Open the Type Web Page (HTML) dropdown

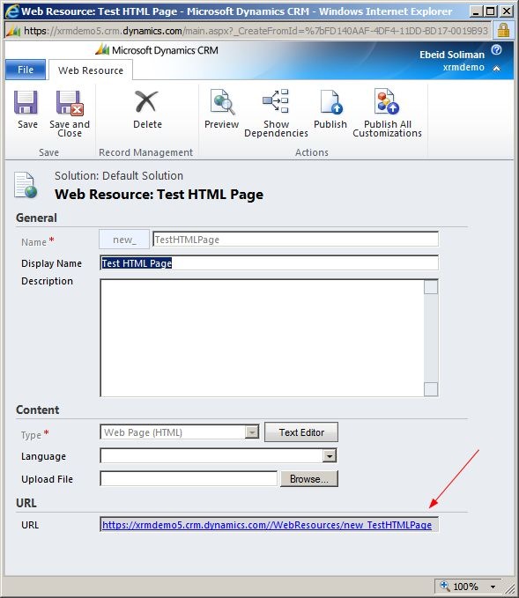pyautogui.click(x=252, y=432)
